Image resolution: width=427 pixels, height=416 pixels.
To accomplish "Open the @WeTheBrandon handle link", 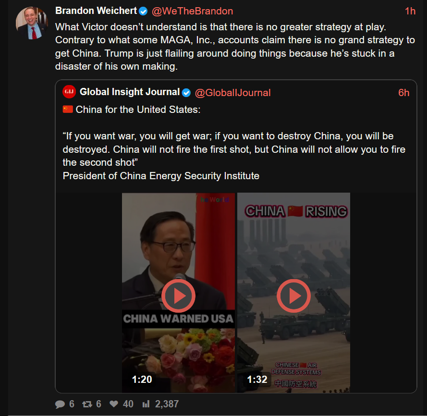I will (x=192, y=11).
